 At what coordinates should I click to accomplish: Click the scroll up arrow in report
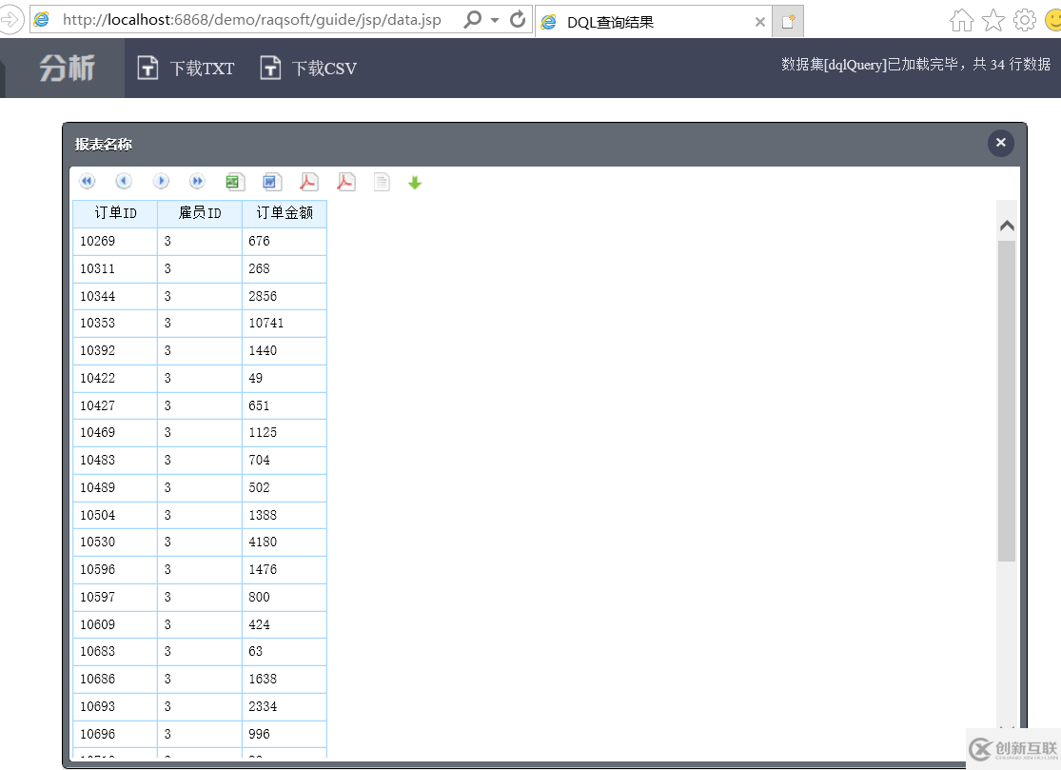[x=1007, y=227]
